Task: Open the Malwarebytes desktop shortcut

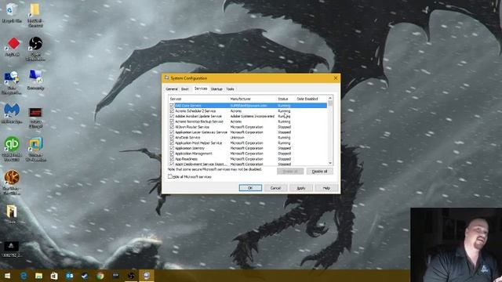Action: tap(12, 113)
